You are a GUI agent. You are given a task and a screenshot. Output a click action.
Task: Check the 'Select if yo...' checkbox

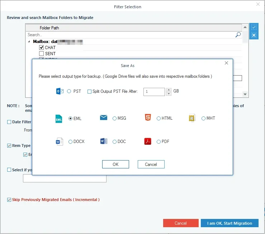(9, 169)
